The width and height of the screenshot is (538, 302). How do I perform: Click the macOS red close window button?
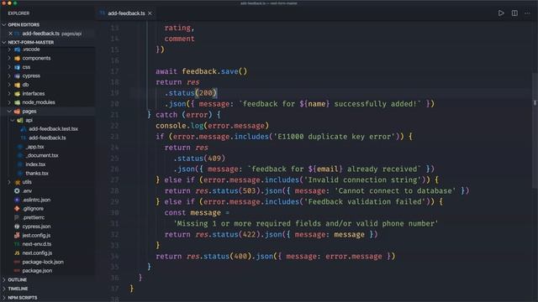pos(3,3)
